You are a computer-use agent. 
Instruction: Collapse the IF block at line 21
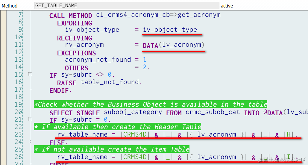30,119
